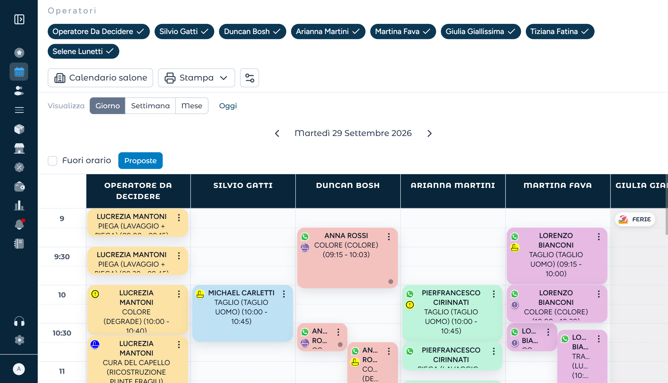Open the support headphones icon

[19, 321]
